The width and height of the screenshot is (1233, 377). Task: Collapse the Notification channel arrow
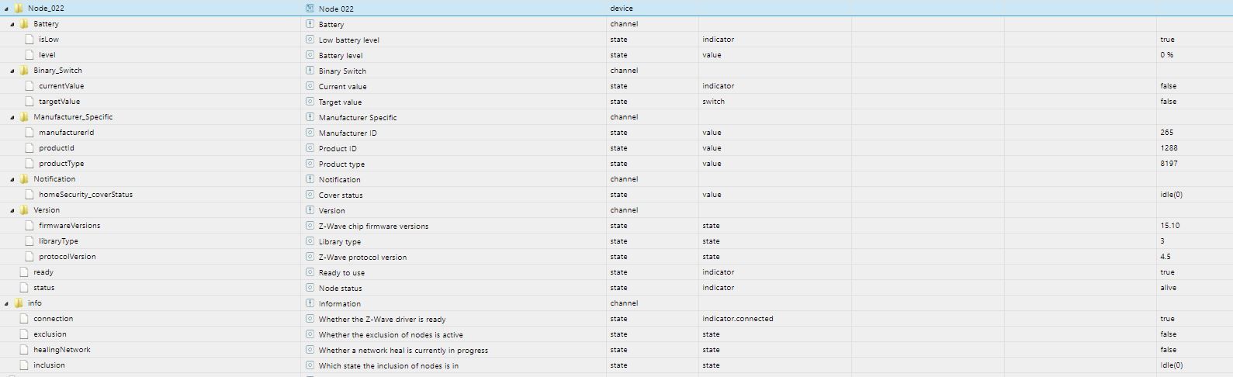12,179
